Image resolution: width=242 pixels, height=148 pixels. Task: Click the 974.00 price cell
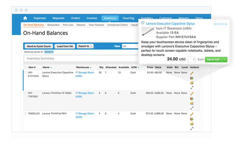pos(149,114)
